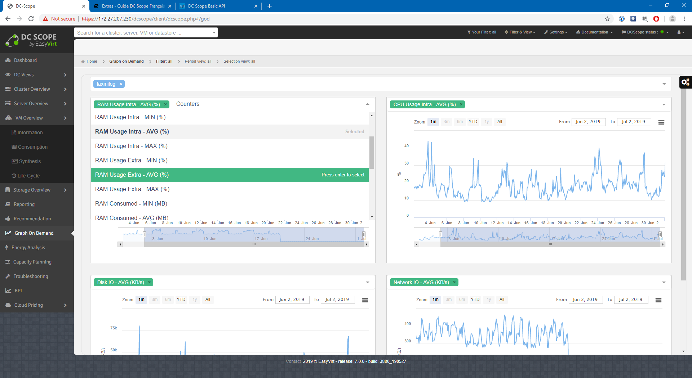
Task: Remove the laxmilog tag
Action: 121,84
